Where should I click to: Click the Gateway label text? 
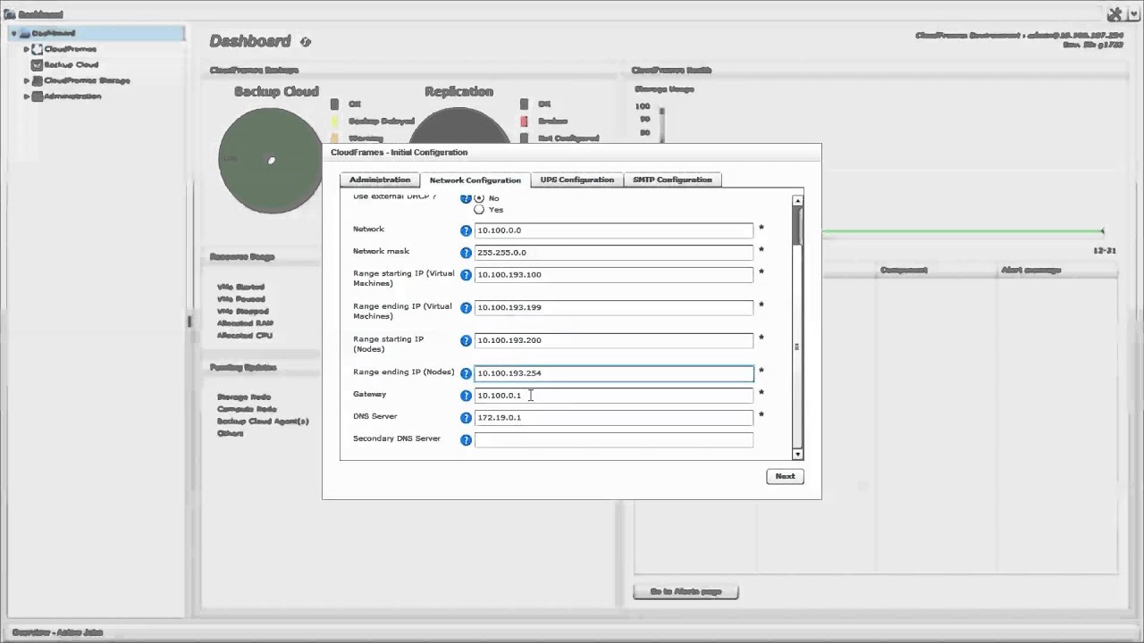(x=369, y=395)
